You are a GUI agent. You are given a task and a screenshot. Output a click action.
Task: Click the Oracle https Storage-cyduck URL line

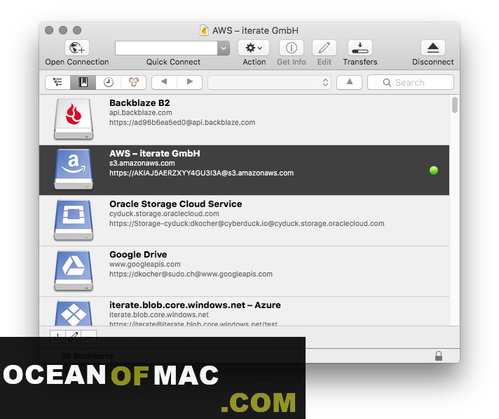click(247, 224)
